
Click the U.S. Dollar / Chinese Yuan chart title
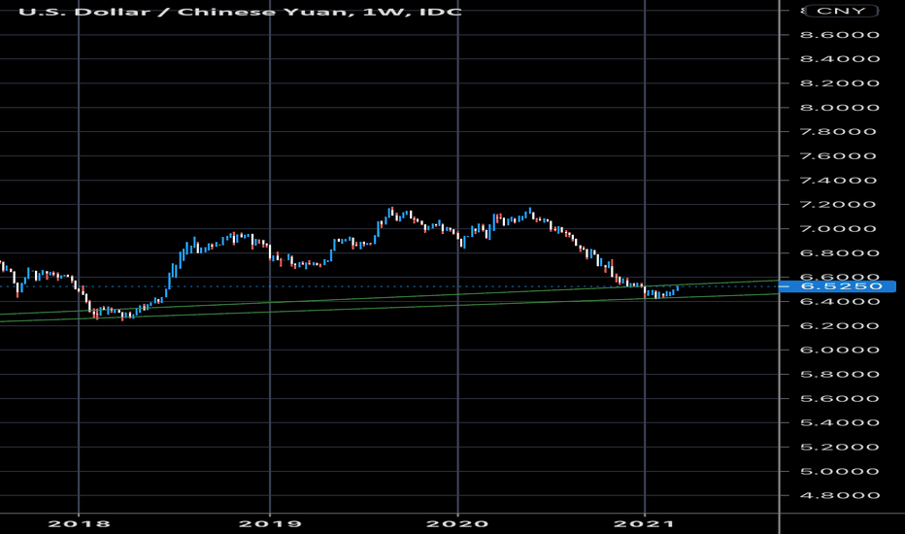[x=240, y=12]
